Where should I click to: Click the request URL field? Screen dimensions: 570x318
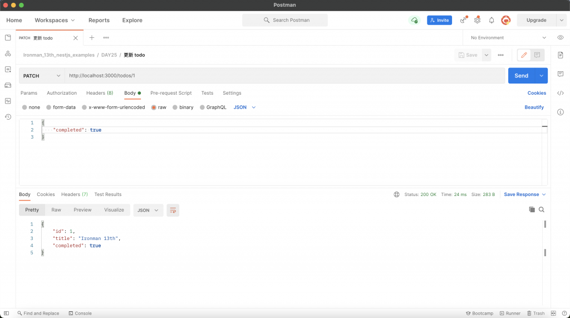click(x=284, y=76)
